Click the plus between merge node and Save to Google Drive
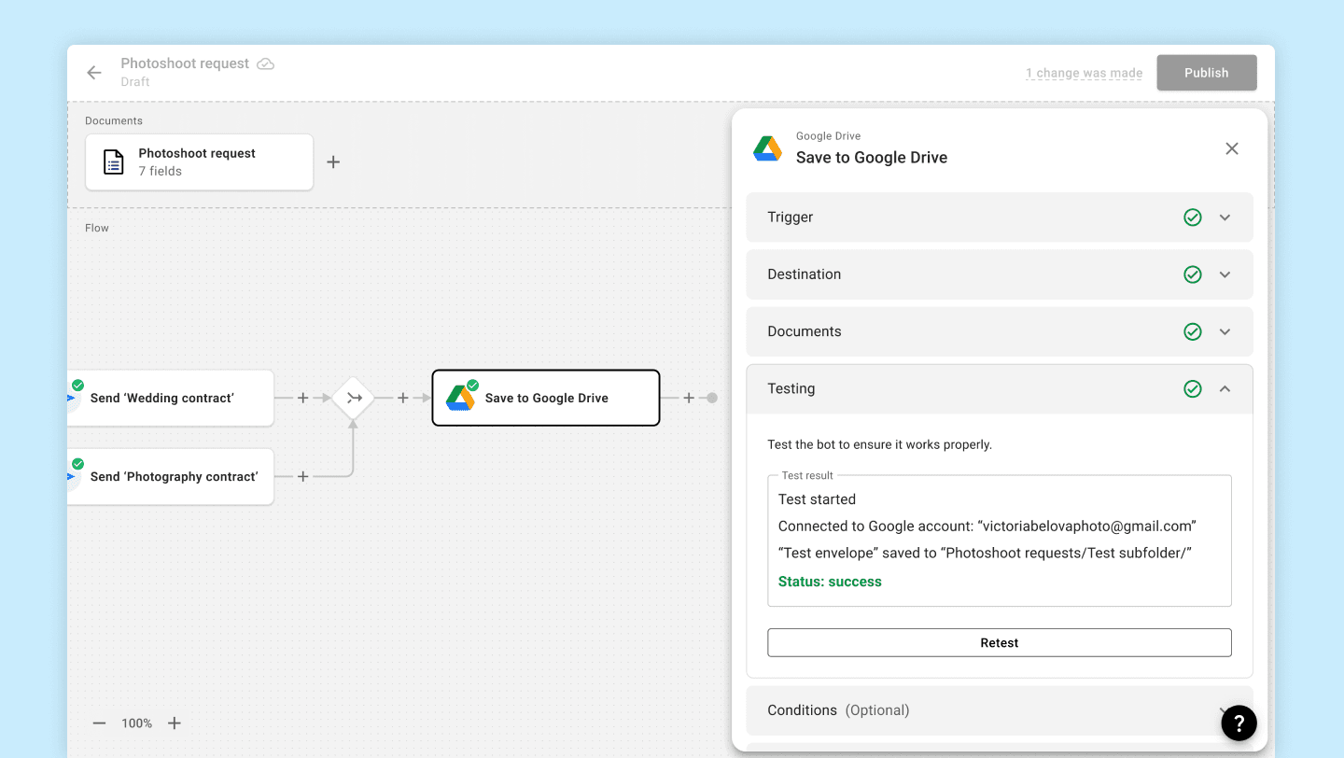The image size is (1344, 758). (x=403, y=398)
